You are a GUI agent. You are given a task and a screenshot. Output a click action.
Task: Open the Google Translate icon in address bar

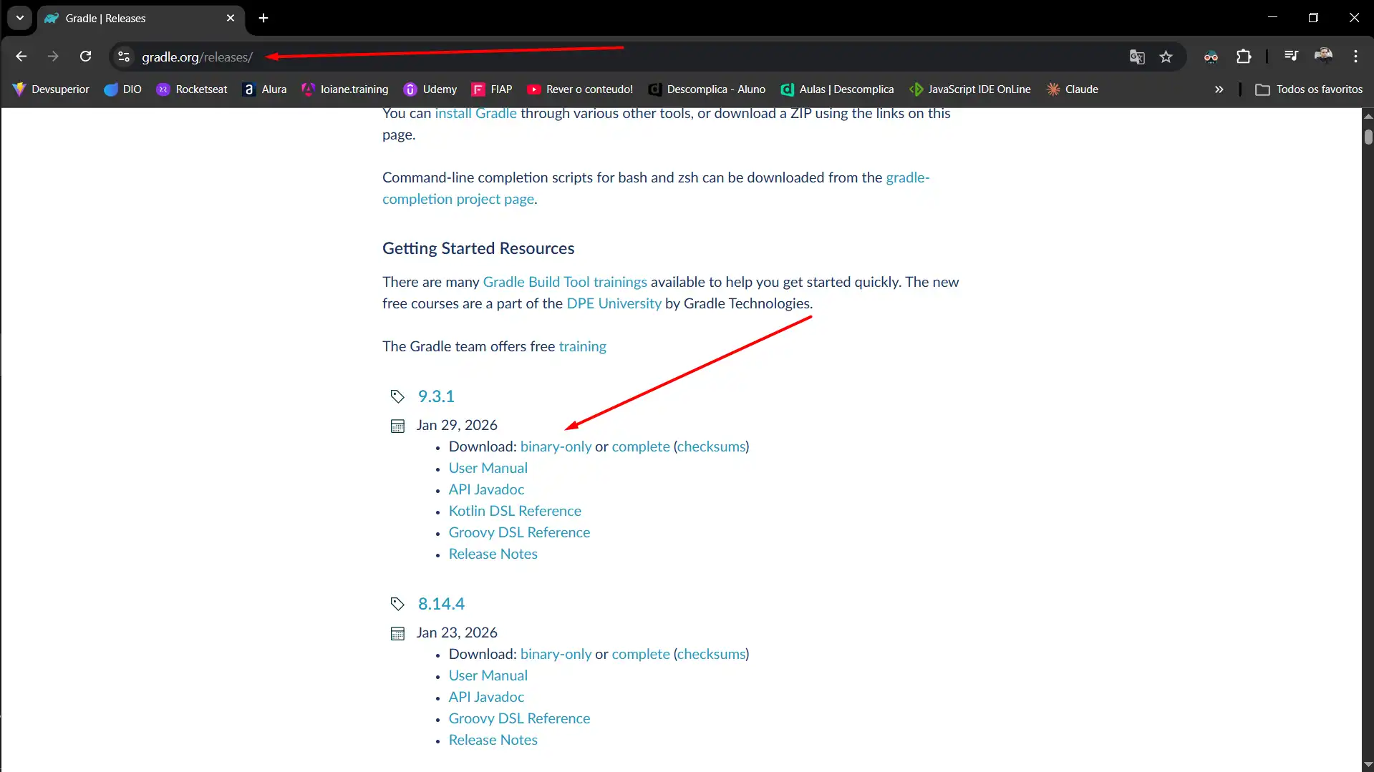click(x=1136, y=57)
